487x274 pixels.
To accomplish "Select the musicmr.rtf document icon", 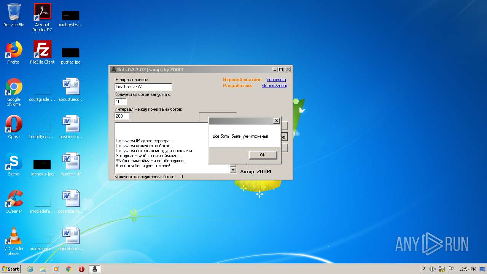I will [71, 164].
